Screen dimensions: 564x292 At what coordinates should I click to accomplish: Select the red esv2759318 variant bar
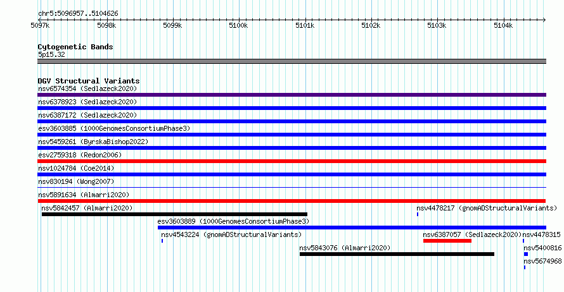(x=292, y=161)
